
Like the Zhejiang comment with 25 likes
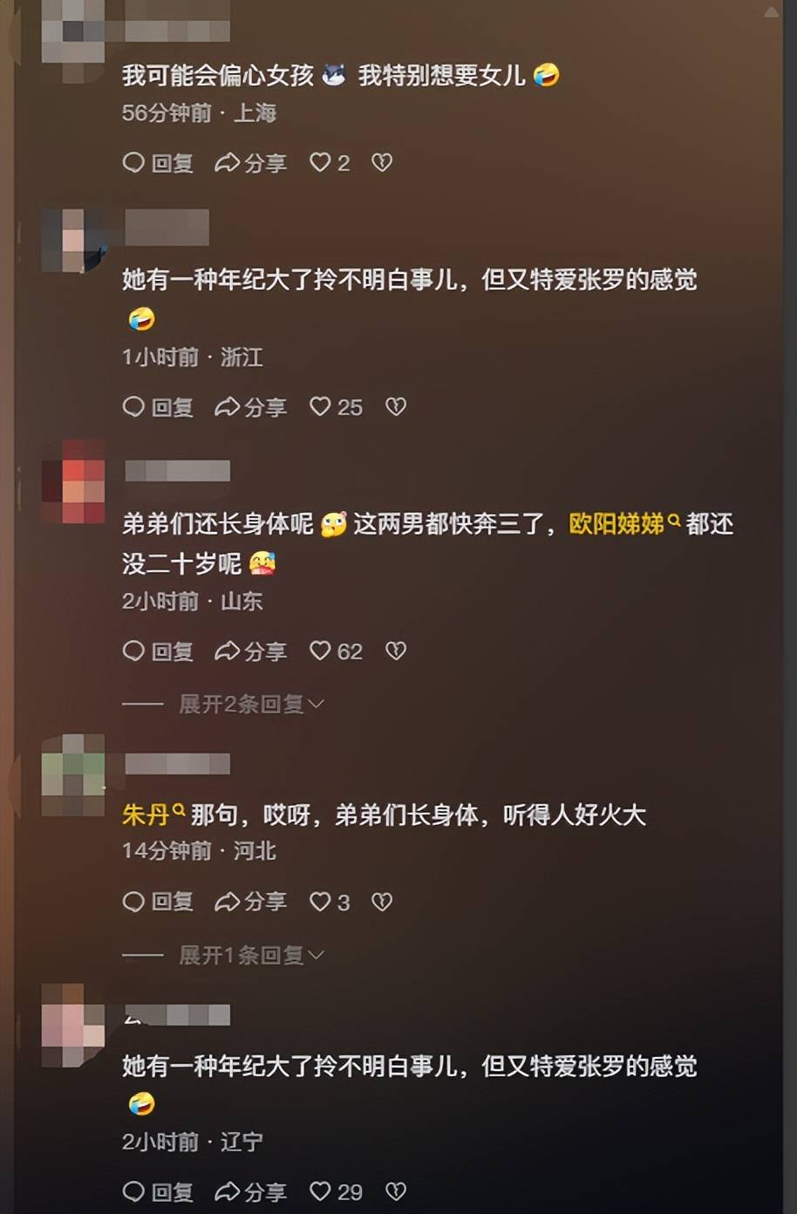(336, 407)
